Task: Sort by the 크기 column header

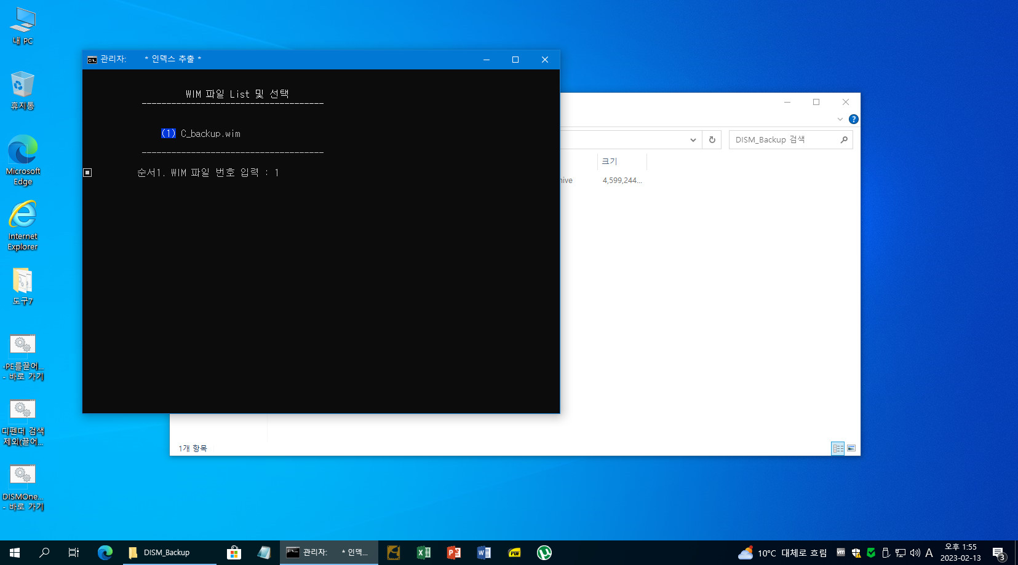Action: (621, 162)
